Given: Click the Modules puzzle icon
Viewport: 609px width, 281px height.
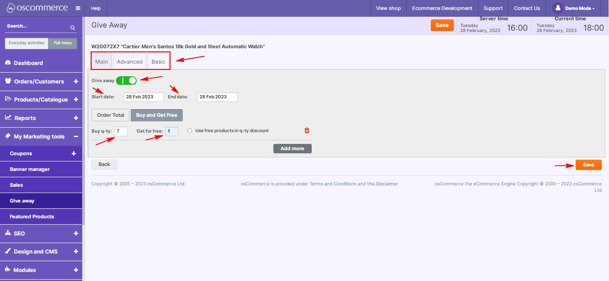Looking at the screenshot, I should pyautogui.click(x=8, y=270).
